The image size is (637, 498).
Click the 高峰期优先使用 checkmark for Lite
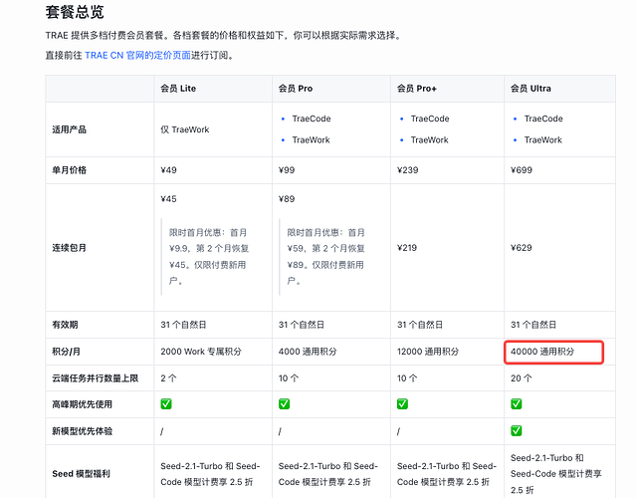click(x=166, y=404)
